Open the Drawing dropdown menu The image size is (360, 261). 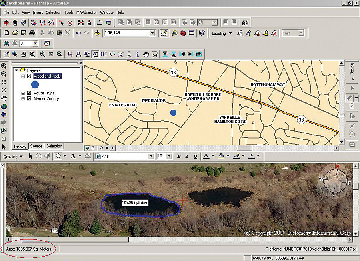pyautogui.click(x=13, y=157)
